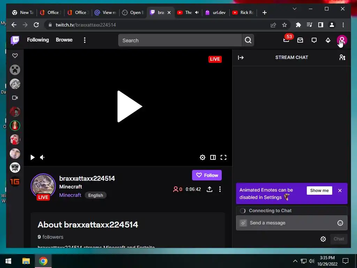
Task: Open the Following page
Action: [x=38, y=40]
